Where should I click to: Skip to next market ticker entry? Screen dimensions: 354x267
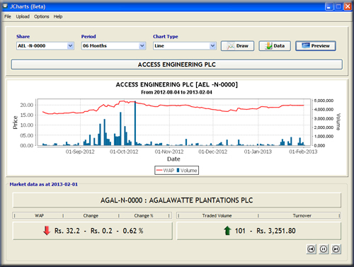click(336, 249)
